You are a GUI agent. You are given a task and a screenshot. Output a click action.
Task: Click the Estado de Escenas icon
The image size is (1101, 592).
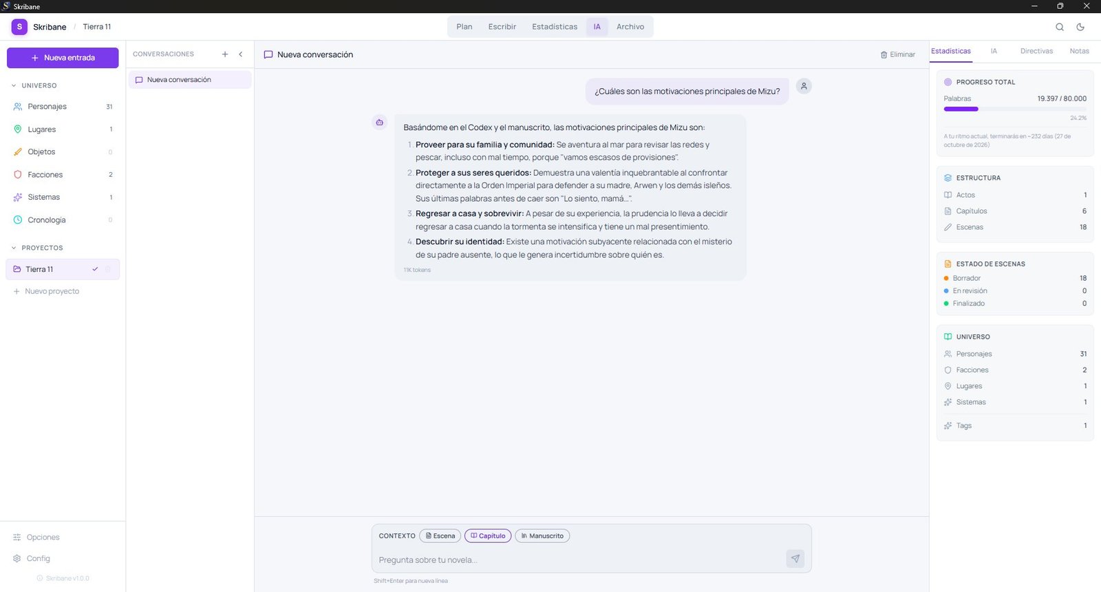[x=948, y=264]
